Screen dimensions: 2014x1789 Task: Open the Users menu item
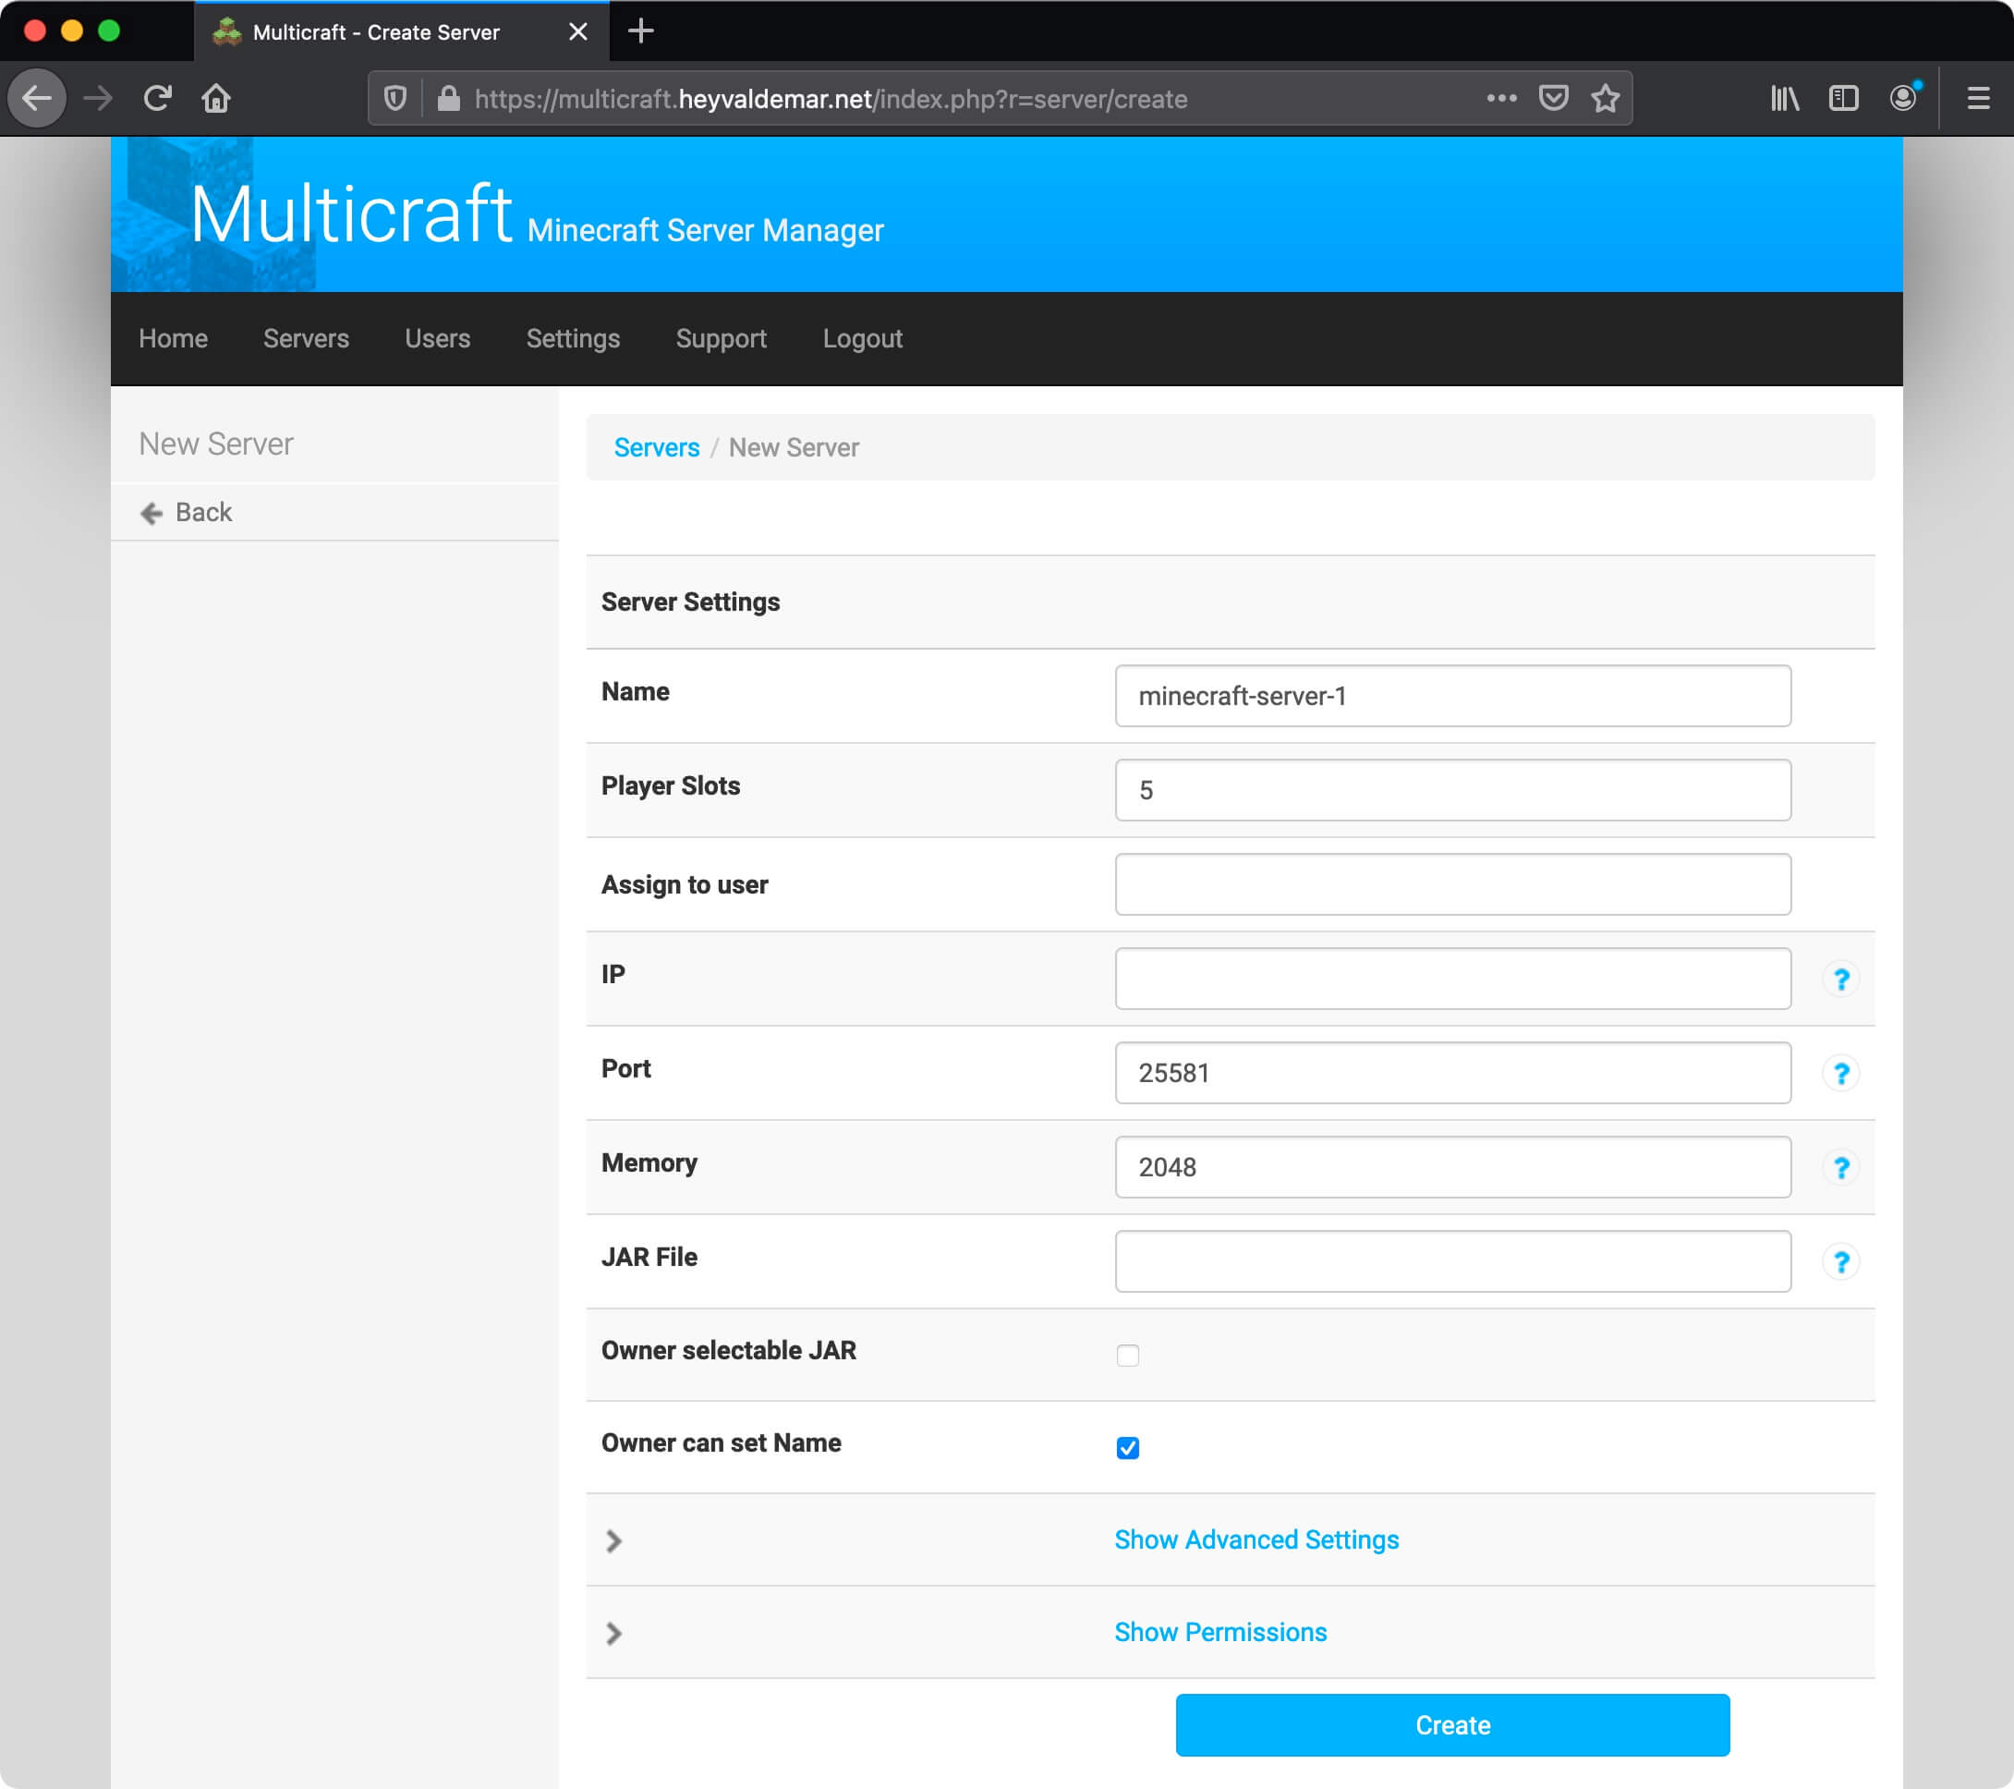[x=438, y=338]
